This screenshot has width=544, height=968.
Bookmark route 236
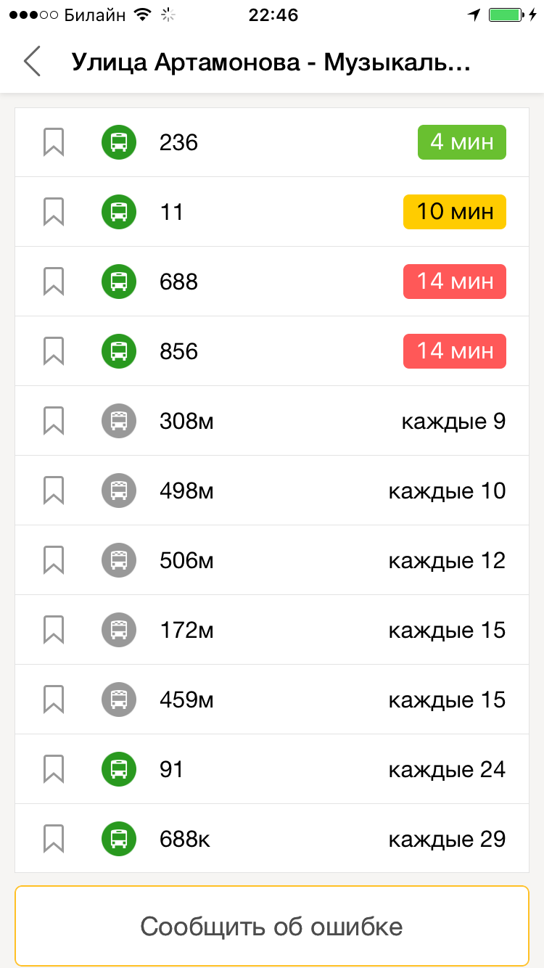54,142
